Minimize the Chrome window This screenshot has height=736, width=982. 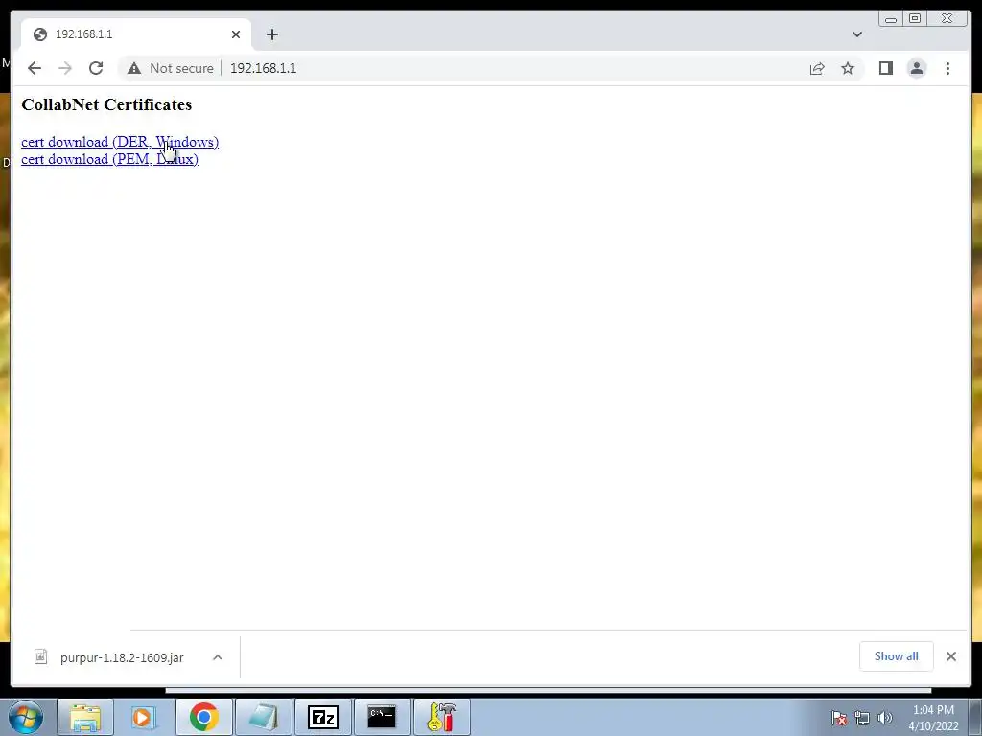tap(891, 19)
